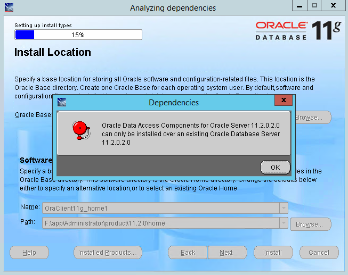Click the Next button

[227, 253]
